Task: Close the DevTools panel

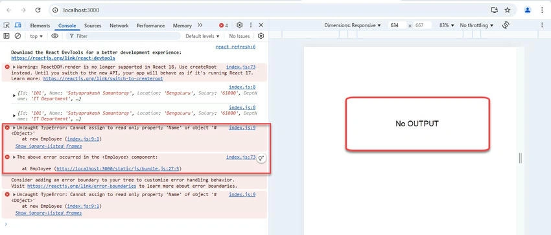Action: (261, 25)
